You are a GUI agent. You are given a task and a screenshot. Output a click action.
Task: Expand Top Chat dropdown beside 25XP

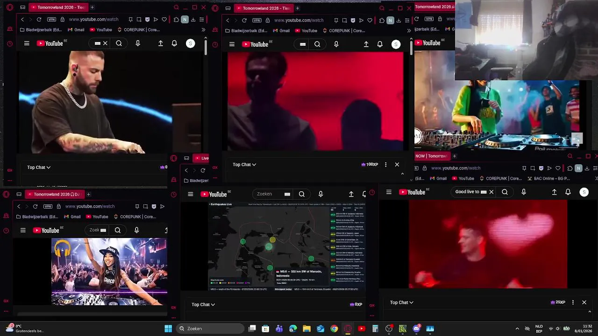[x=402, y=302]
